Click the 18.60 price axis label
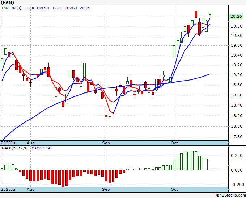The height and width of the screenshot is (198, 246). tap(237, 95)
